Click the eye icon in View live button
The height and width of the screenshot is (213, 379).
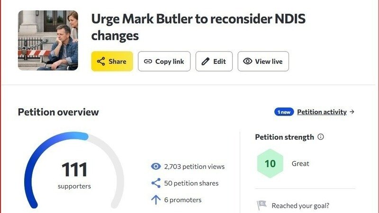[x=247, y=61]
